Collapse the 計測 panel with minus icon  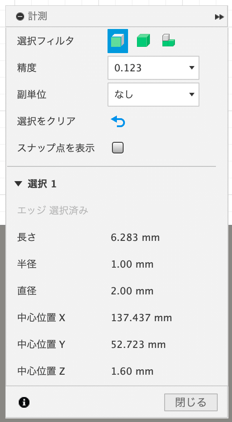click(20, 17)
